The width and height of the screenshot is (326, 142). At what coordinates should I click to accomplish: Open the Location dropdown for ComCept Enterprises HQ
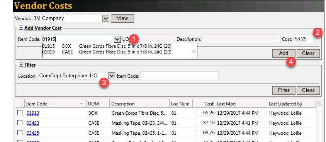pyautogui.click(x=112, y=76)
